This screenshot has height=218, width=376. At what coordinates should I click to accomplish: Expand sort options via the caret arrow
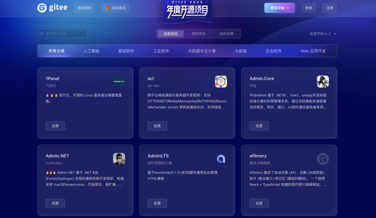(x=335, y=34)
